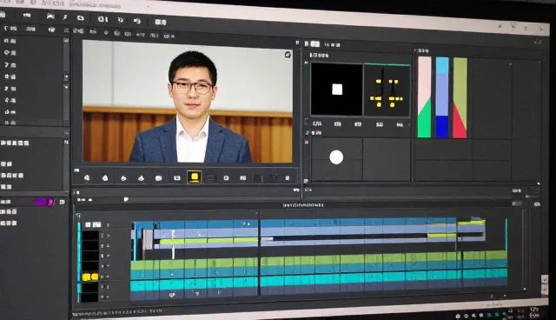Viewport: 556px width, 320px height.
Task: Click the pink and green color bar
Action: click(x=425, y=97)
